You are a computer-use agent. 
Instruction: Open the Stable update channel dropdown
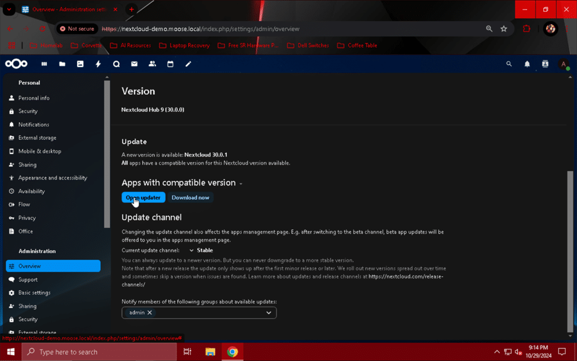click(201, 250)
